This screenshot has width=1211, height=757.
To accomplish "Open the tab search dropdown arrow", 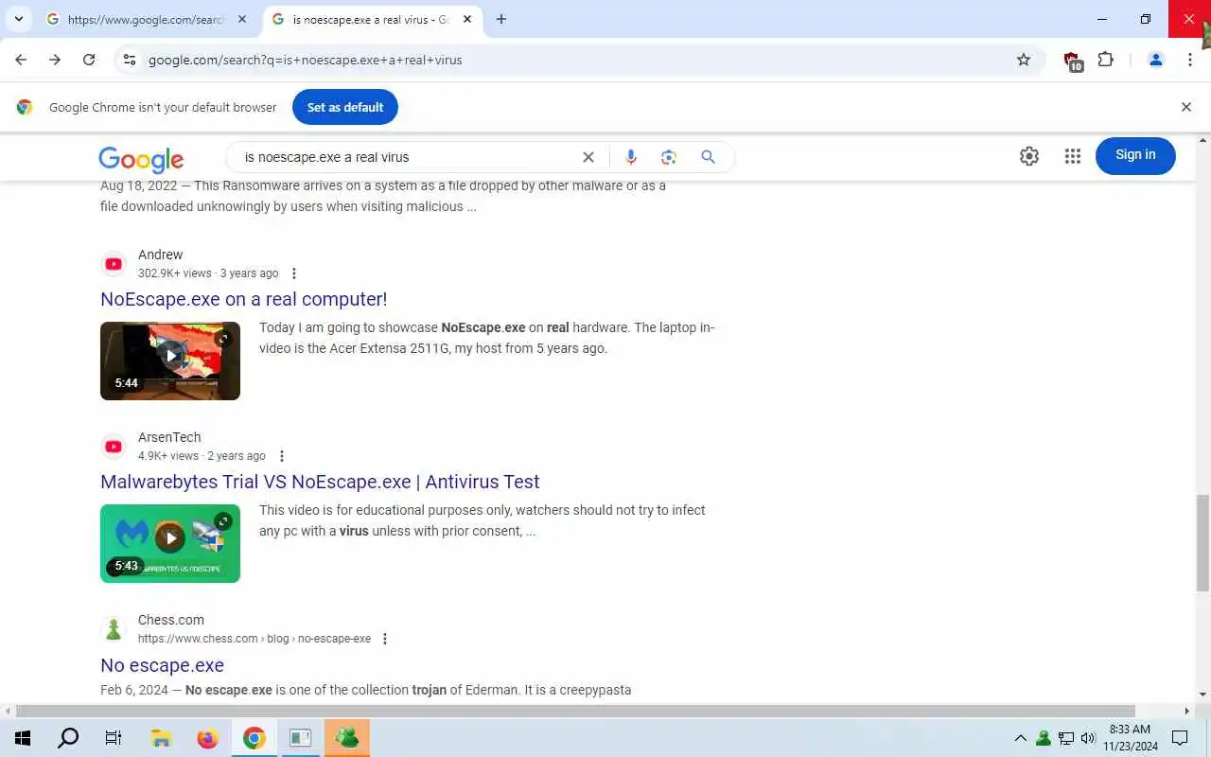I will 19,19.
